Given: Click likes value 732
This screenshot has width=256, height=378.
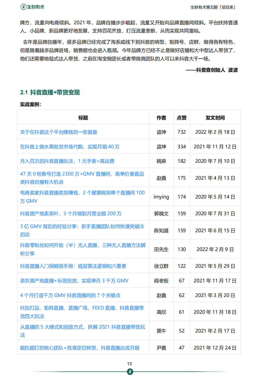Looking at the screenshot, I should 182,132.
